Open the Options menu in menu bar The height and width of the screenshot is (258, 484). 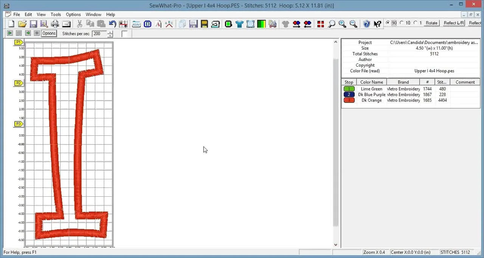(73, 14)
